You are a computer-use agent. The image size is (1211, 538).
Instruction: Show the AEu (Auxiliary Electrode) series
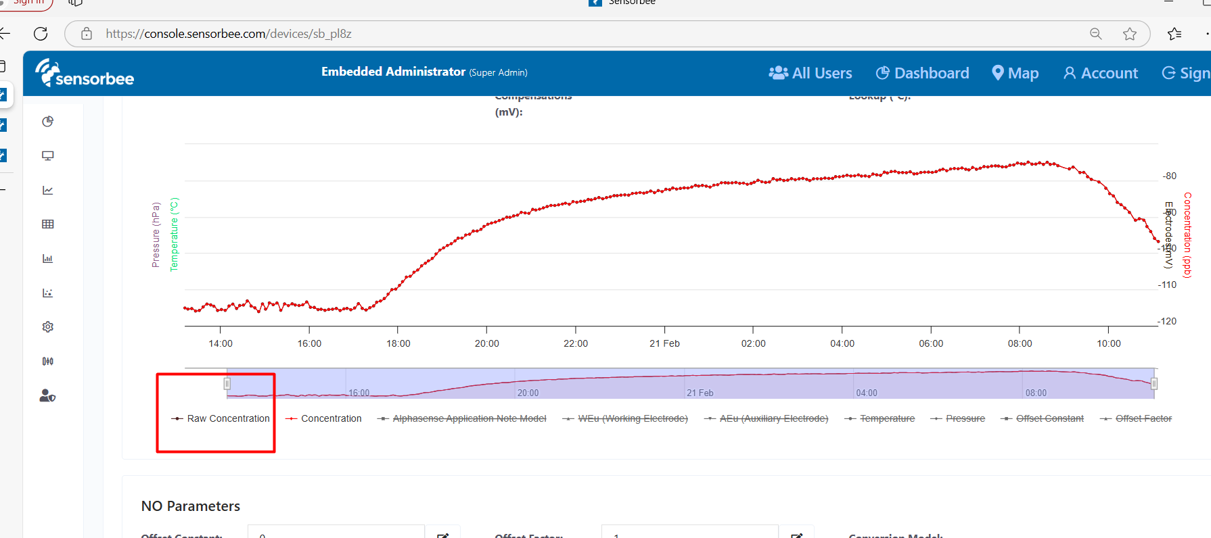point(766,419)
